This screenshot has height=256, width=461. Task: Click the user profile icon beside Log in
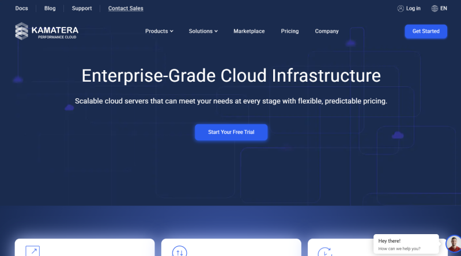[x=400, y=9]
